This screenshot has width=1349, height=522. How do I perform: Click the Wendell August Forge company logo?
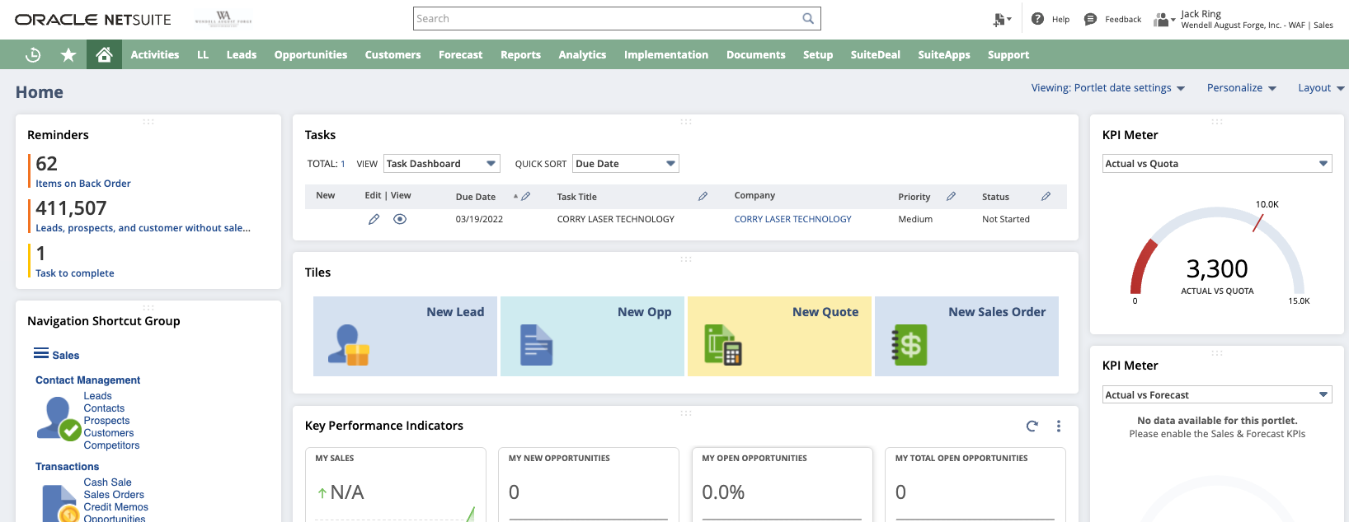[x=223, y=18]
